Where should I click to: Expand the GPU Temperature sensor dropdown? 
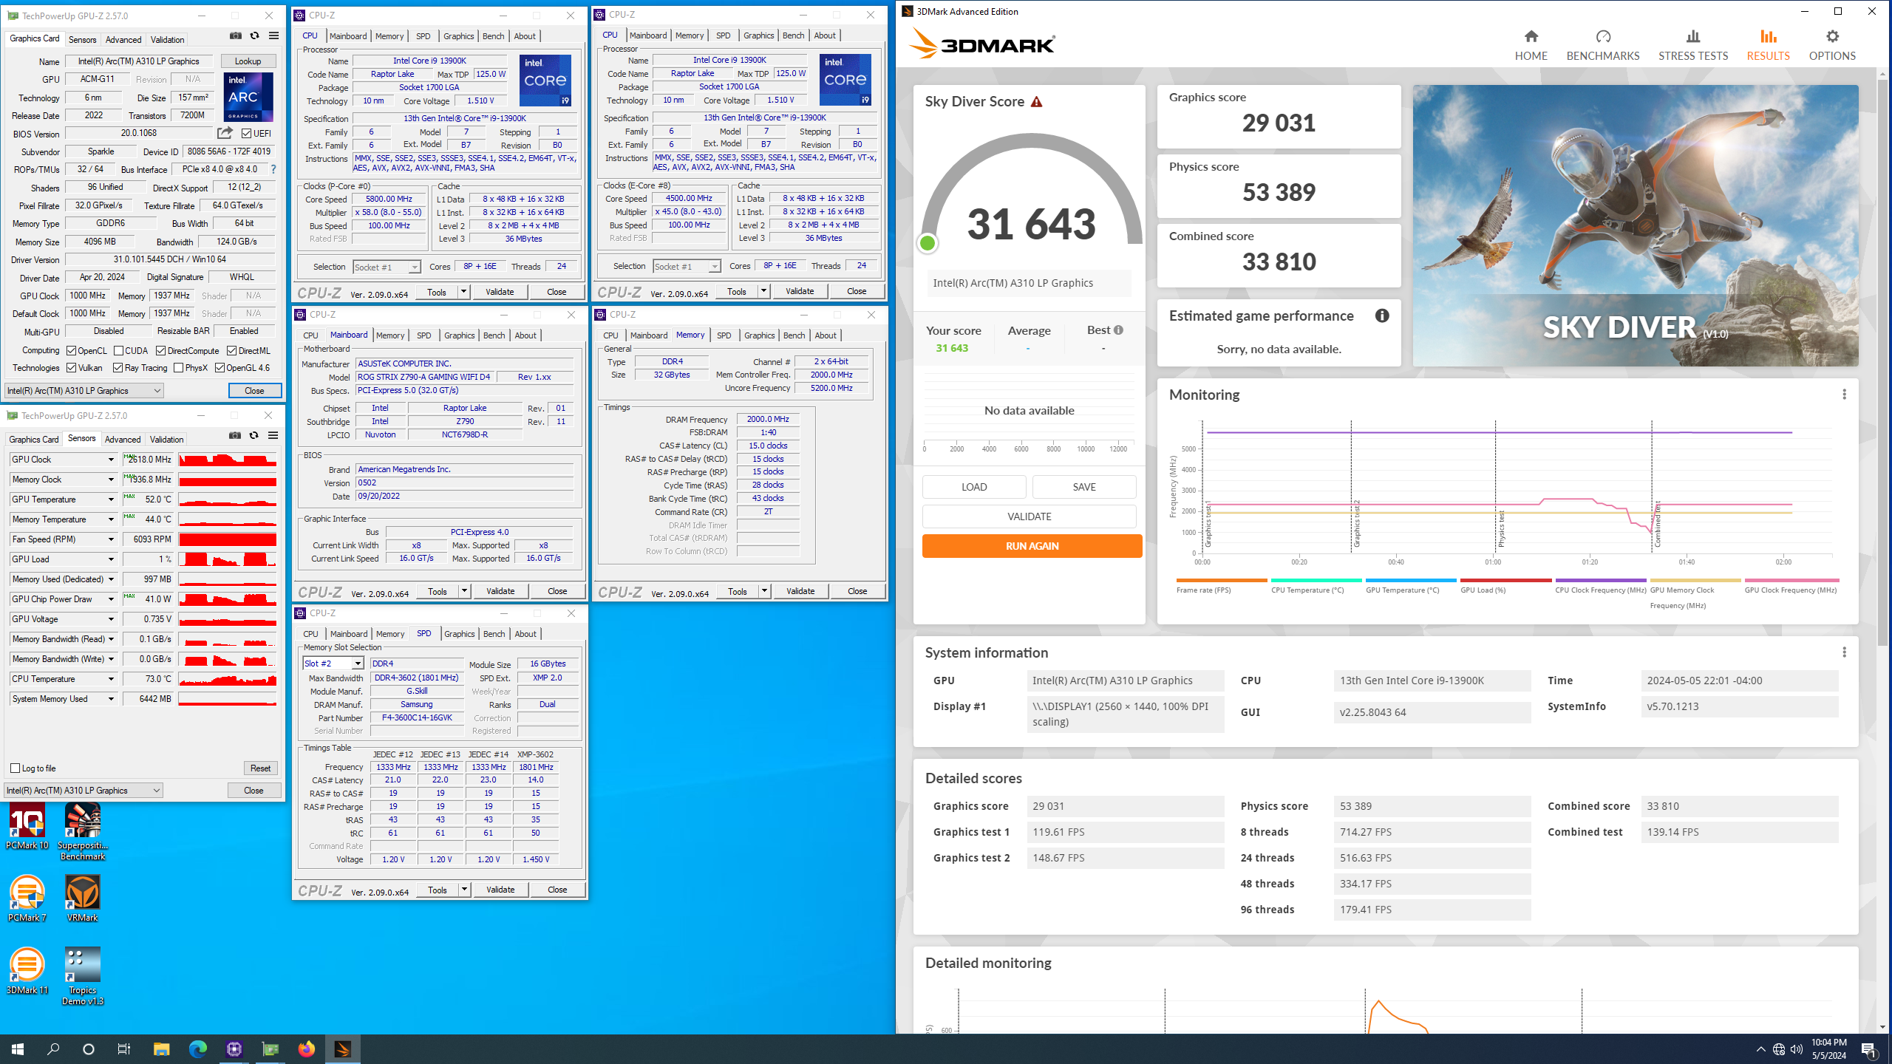[111, 499]
